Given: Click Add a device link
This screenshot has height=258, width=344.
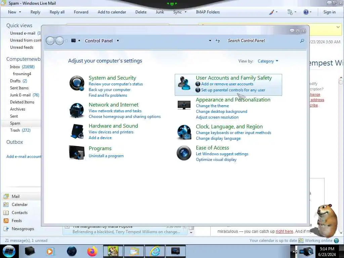Looking at the screenshot, I should tap(100, 138).
